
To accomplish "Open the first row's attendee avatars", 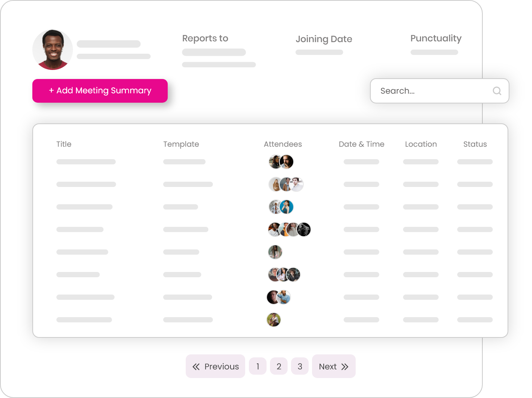I will 281,162.
